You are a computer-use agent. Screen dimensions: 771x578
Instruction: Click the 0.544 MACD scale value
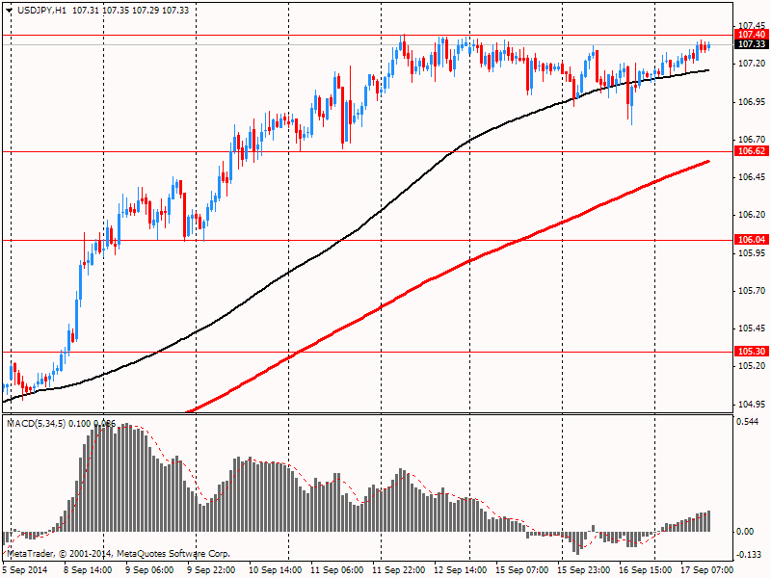pyautogui.click(x=748, y=422)
